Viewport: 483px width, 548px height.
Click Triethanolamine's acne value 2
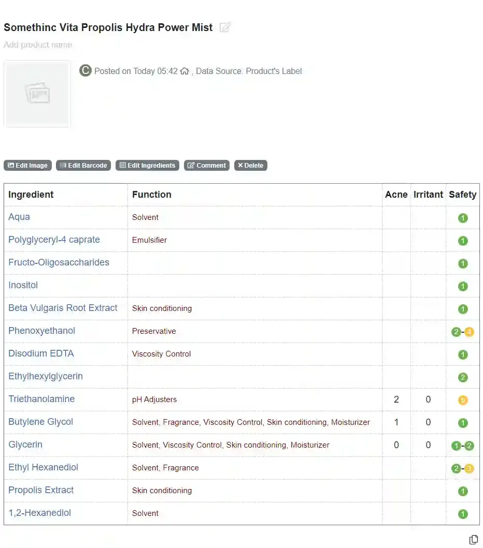click(396, 399)
